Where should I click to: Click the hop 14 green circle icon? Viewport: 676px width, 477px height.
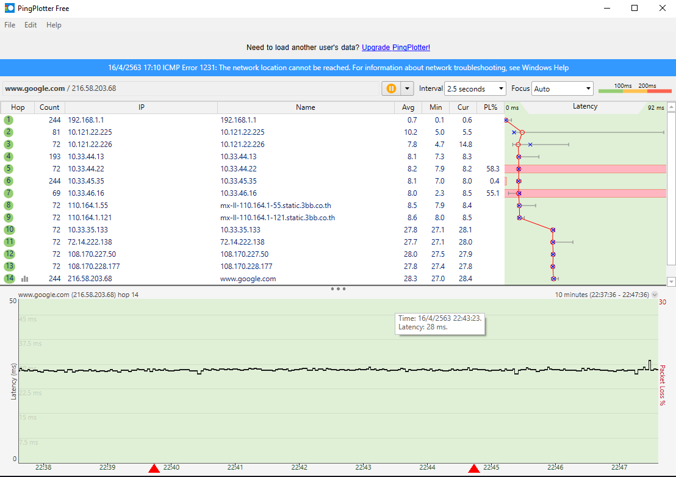point(9,279)
